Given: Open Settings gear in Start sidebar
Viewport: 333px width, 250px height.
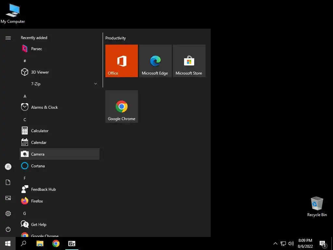Looking at the screenshot, I should click(x=8, y=214).
